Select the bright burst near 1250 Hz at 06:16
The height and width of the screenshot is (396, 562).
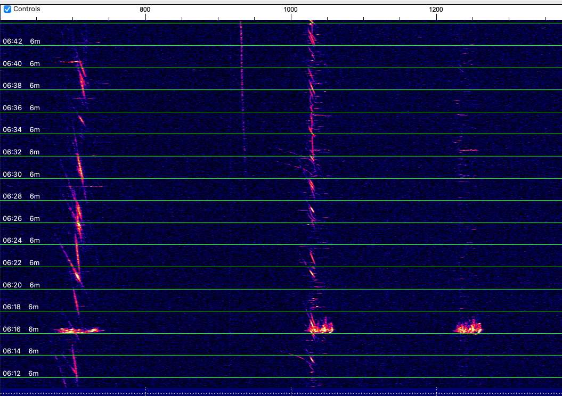(x=468, y=326)
